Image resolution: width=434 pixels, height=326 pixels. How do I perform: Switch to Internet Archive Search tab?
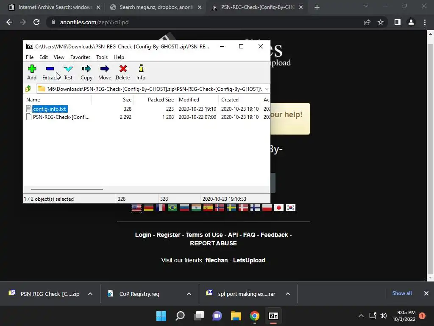tap(55, 7)
